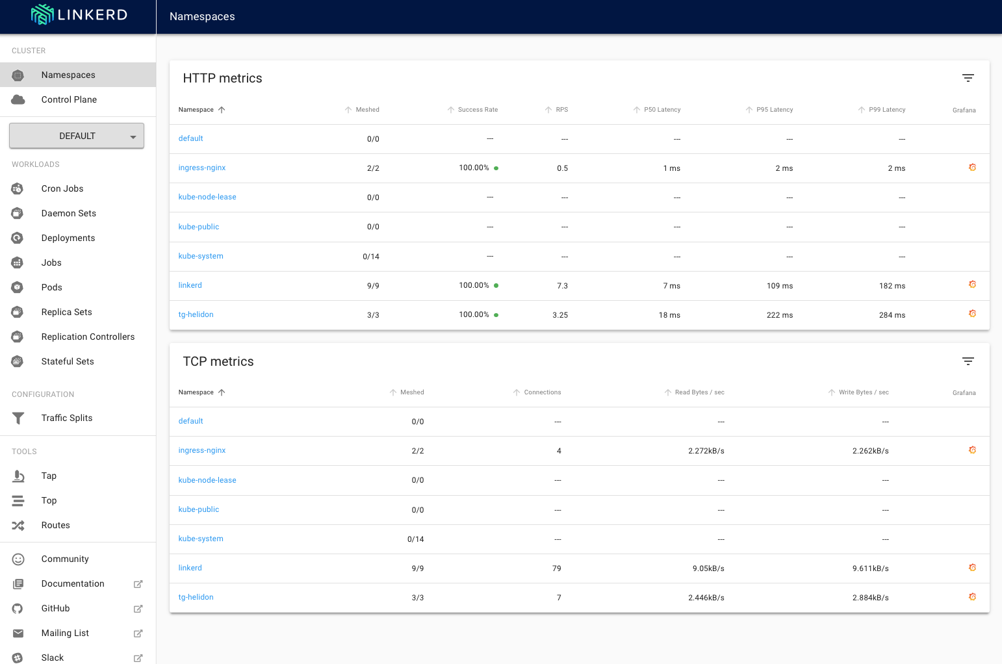
Task: Sort HTTP table by P99 Latency
Action: pyautogui.click(x=882, y=110)
